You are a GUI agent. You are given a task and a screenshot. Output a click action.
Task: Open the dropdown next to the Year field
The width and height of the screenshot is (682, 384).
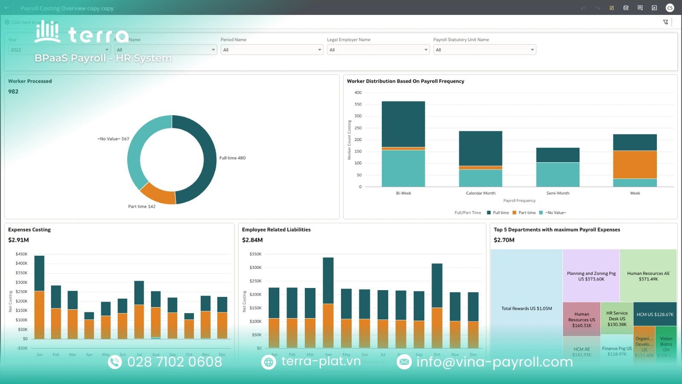[165, 50]
